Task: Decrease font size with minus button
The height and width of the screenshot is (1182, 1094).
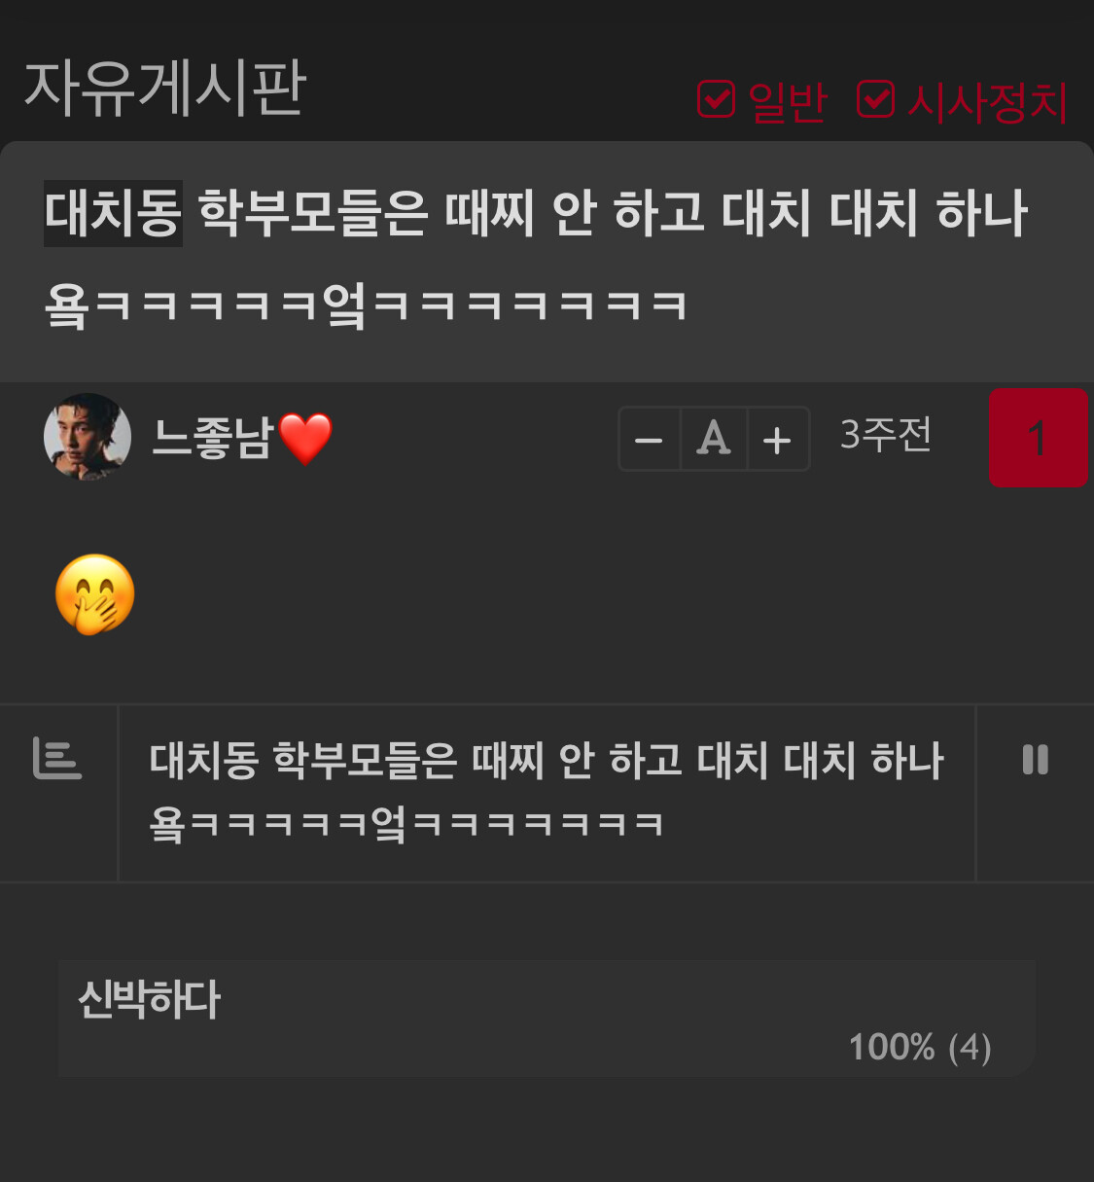Action: click(x=649, y=440)
